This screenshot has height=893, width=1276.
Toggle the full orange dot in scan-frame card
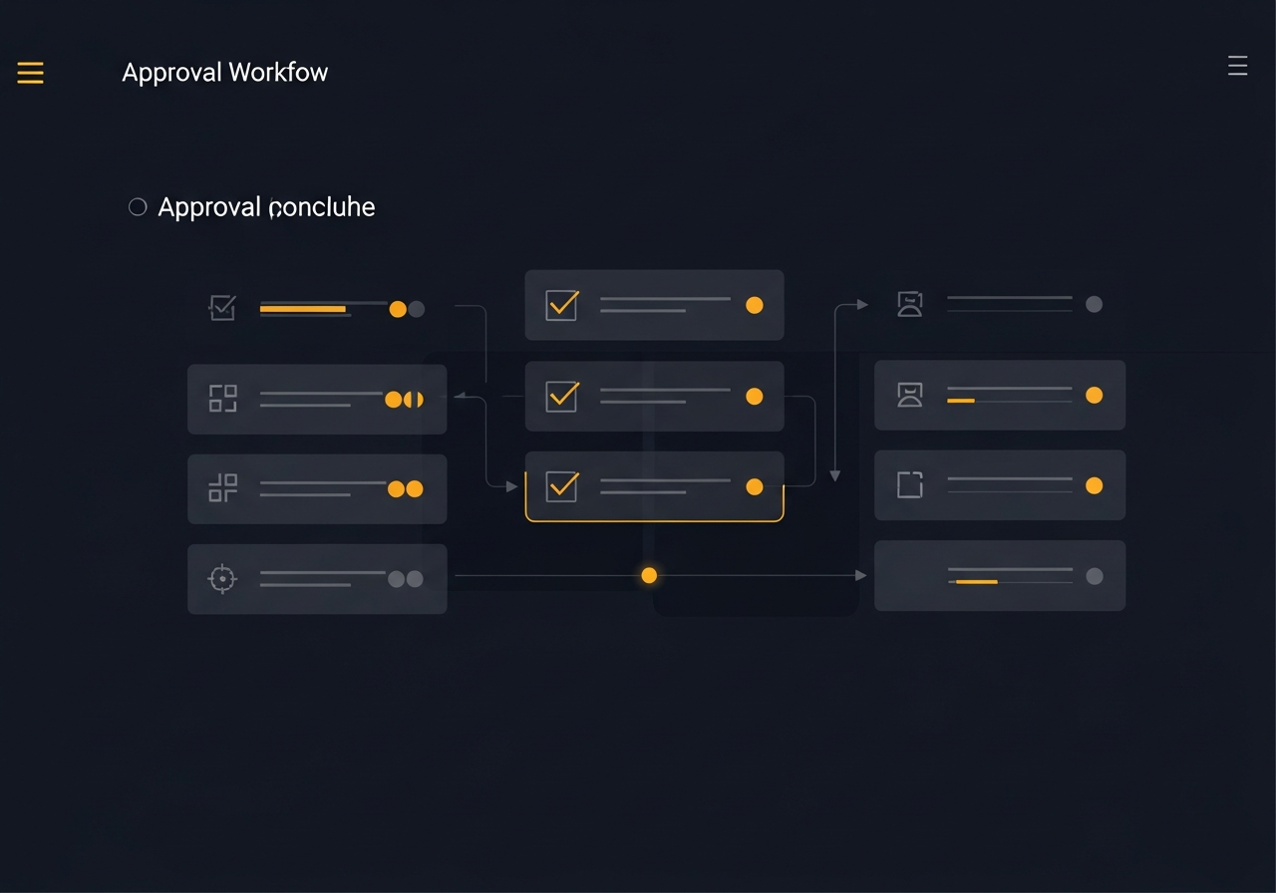(394, 400)
